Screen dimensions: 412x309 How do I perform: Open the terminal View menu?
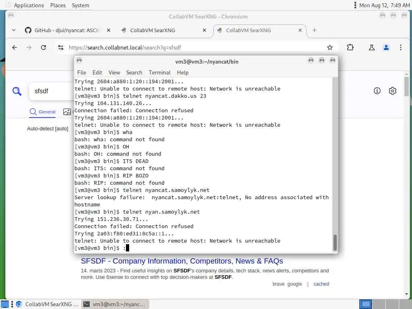(x=114, y=72)
